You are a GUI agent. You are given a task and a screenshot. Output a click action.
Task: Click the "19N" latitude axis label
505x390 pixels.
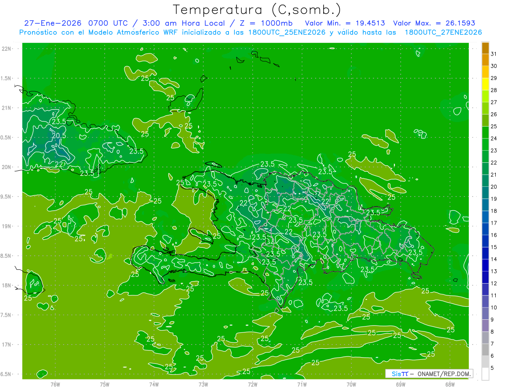coord(6,226)
